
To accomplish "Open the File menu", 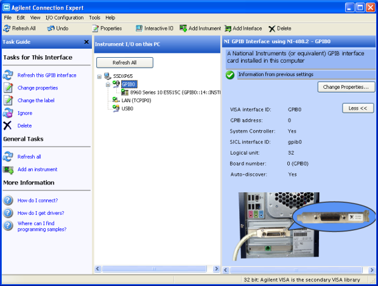I will click(x=8, y=18).
